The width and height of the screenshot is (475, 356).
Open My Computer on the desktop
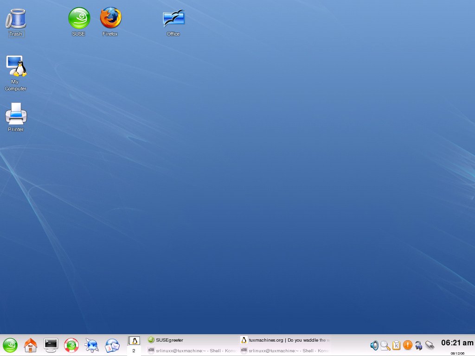(16, 73)
